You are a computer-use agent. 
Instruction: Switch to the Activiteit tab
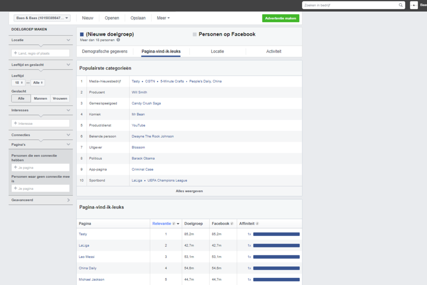[x=274, y=51]
